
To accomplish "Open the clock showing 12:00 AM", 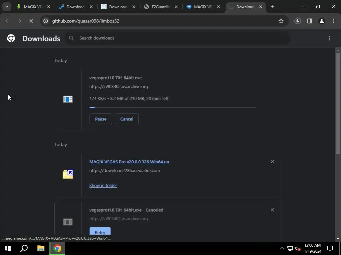I will tap(312, 248).
